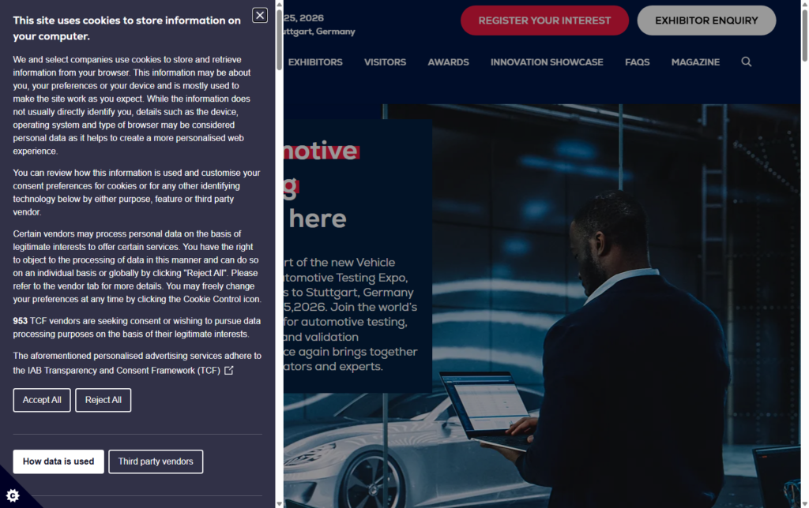The height and width of the screenshot is (508, 809).
Task: Open the IAB TCF external link icon
Action: coord(228,371)
